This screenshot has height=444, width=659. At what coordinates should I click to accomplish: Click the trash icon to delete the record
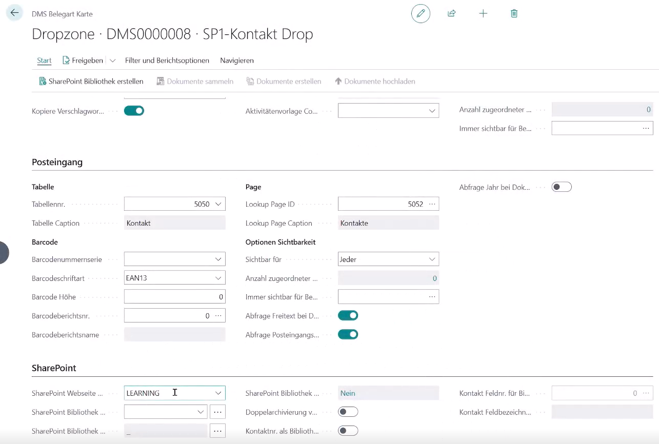514,14
